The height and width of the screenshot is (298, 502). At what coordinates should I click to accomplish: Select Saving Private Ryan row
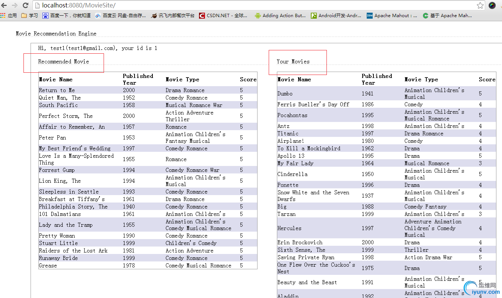pyautogui.click(x=386, y=257)
